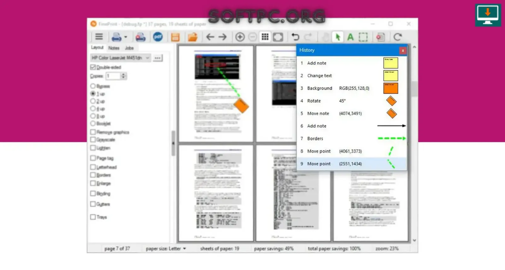Open the HP Color LaserJet printer dropdown
This screenshot has height=270, width=505.
click(x=120, y=58)
